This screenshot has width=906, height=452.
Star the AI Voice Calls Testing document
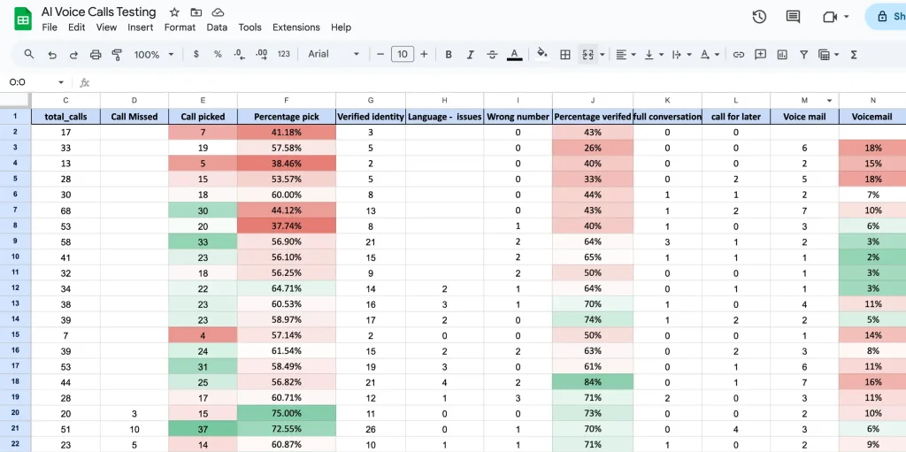(174, 12)
